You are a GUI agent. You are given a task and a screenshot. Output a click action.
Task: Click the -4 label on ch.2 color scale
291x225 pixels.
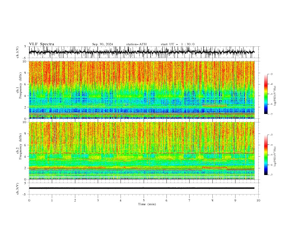(271, 145)
